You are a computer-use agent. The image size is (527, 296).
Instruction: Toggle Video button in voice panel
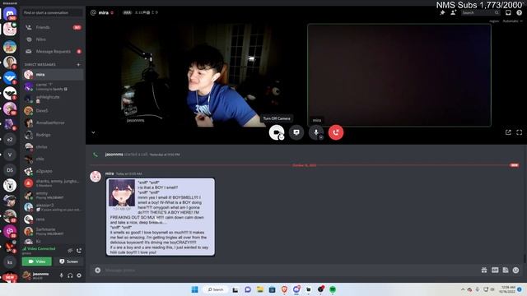pos(37,261)
